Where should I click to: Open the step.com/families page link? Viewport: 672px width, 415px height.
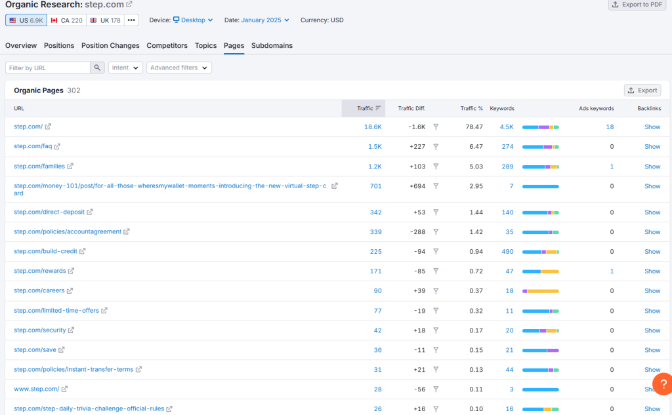(39, 167)
